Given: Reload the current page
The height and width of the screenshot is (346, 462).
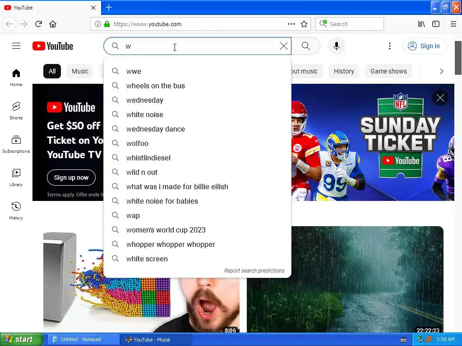Looking at the screenshot, I should pos(38,24).
